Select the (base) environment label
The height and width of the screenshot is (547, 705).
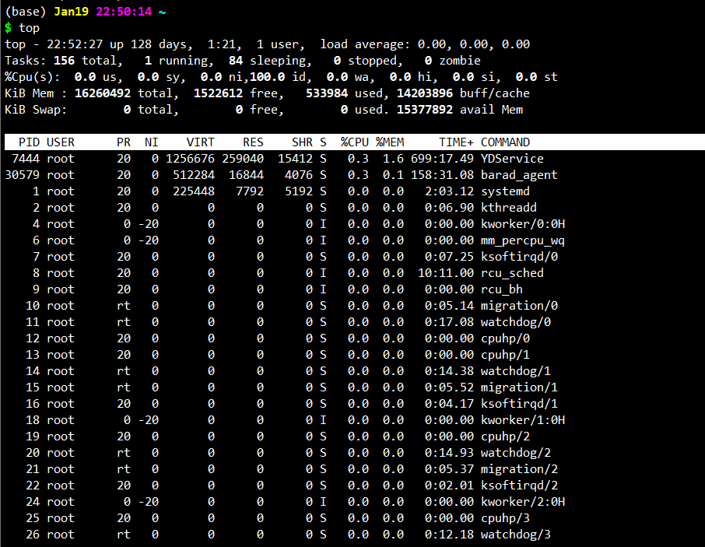tap(26, 12)
